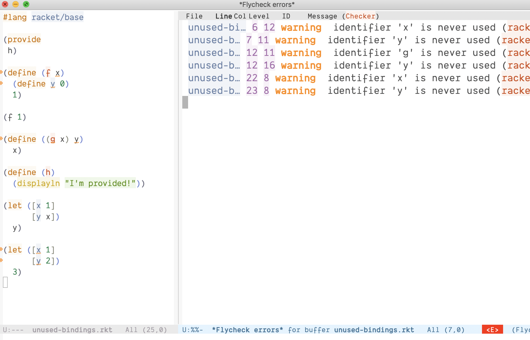Click the underlined y parameter in the g definition
Viewport: 530px width, 340px height.
tap(77, 139)
